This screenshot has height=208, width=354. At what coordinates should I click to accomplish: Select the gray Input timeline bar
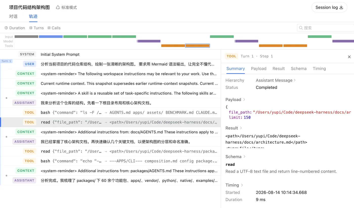coord(26,37)
